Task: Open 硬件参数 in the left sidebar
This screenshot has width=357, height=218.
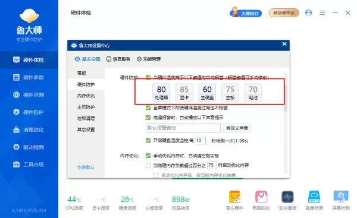Action: tap(29, 77)
